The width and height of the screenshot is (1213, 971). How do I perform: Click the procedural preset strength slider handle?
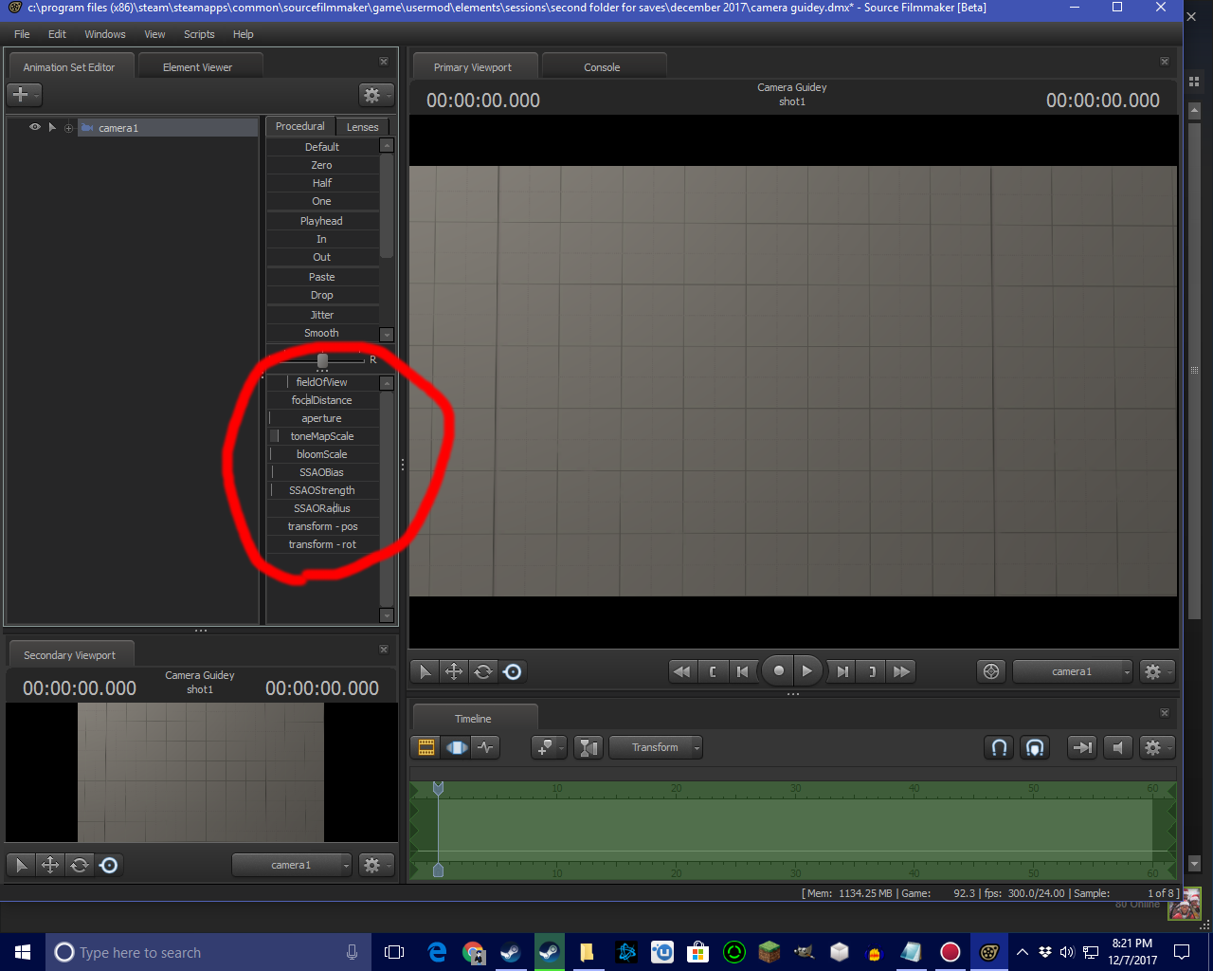click(x=322, y=360)
